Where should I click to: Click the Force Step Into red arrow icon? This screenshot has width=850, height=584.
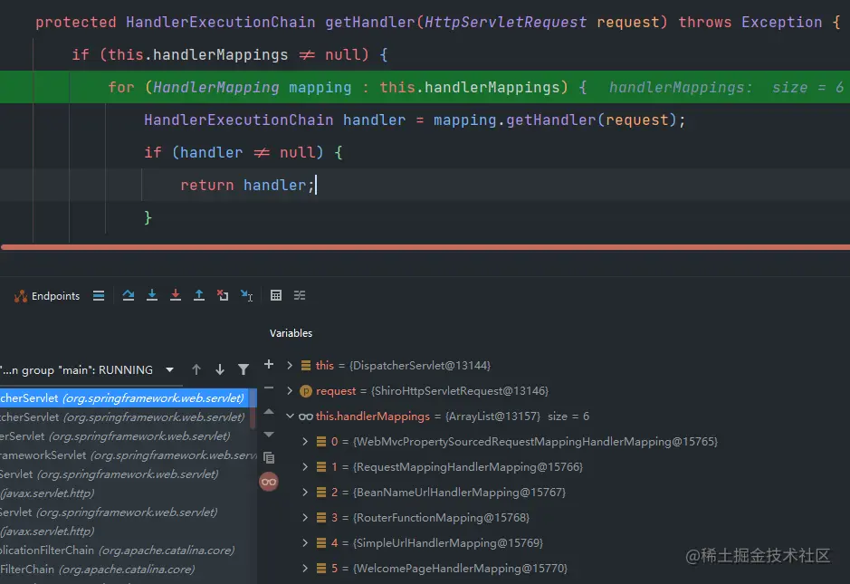pyautogui.click(x=175, y=295)
